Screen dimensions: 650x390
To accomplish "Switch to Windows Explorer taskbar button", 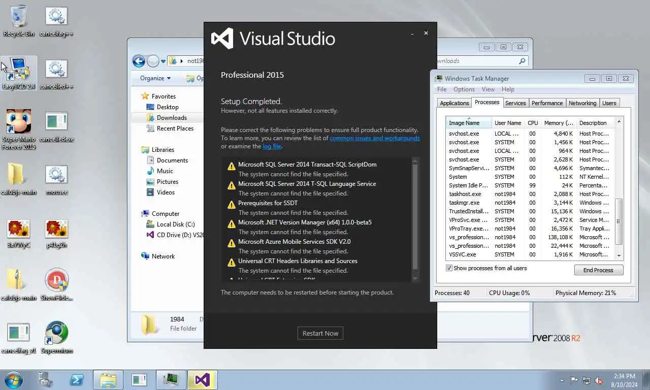I will (x=108, y=380).
